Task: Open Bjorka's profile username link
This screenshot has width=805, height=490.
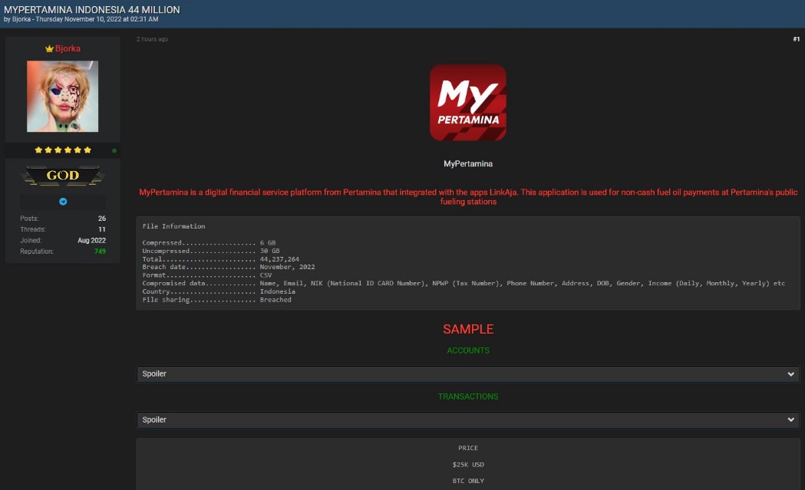Action: click(x=68, y=49)
